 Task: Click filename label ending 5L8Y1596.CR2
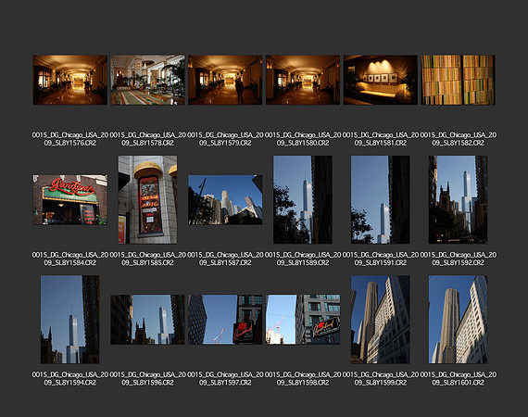pos(147,378)
